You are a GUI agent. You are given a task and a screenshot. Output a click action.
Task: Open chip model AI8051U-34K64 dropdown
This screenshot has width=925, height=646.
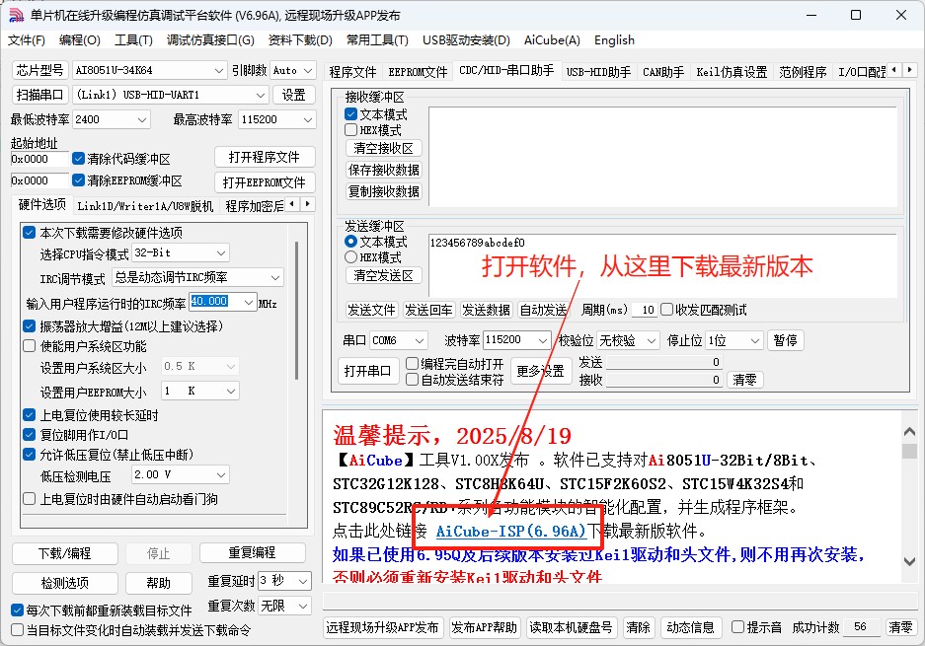[x=150, y=71]
